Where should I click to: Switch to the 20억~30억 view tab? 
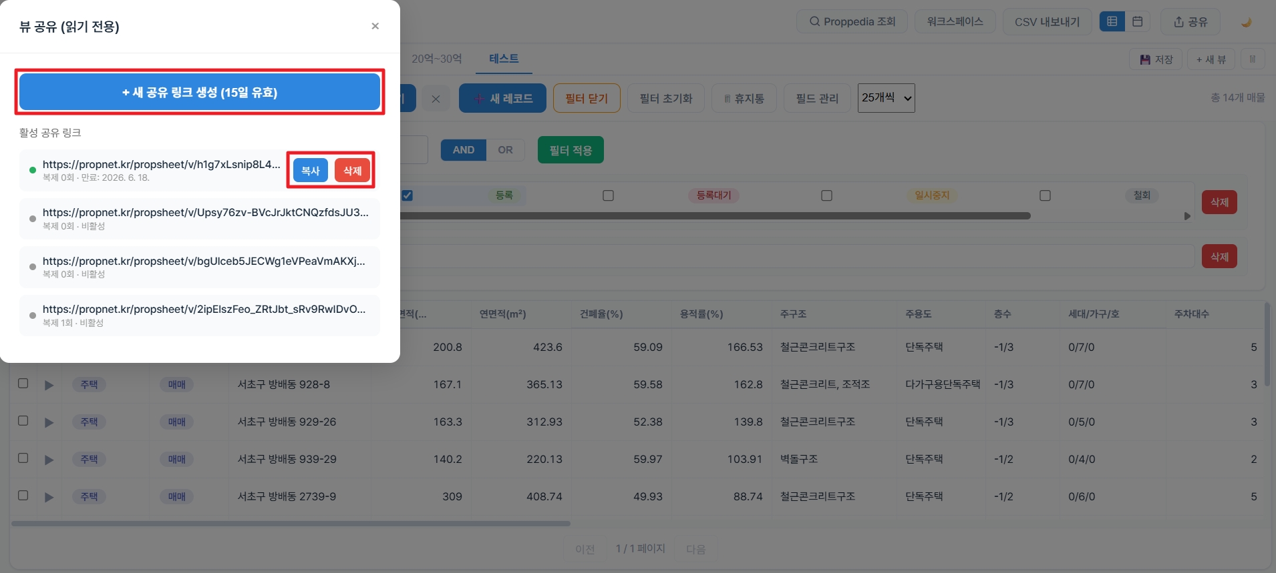[x=436, y=59]
